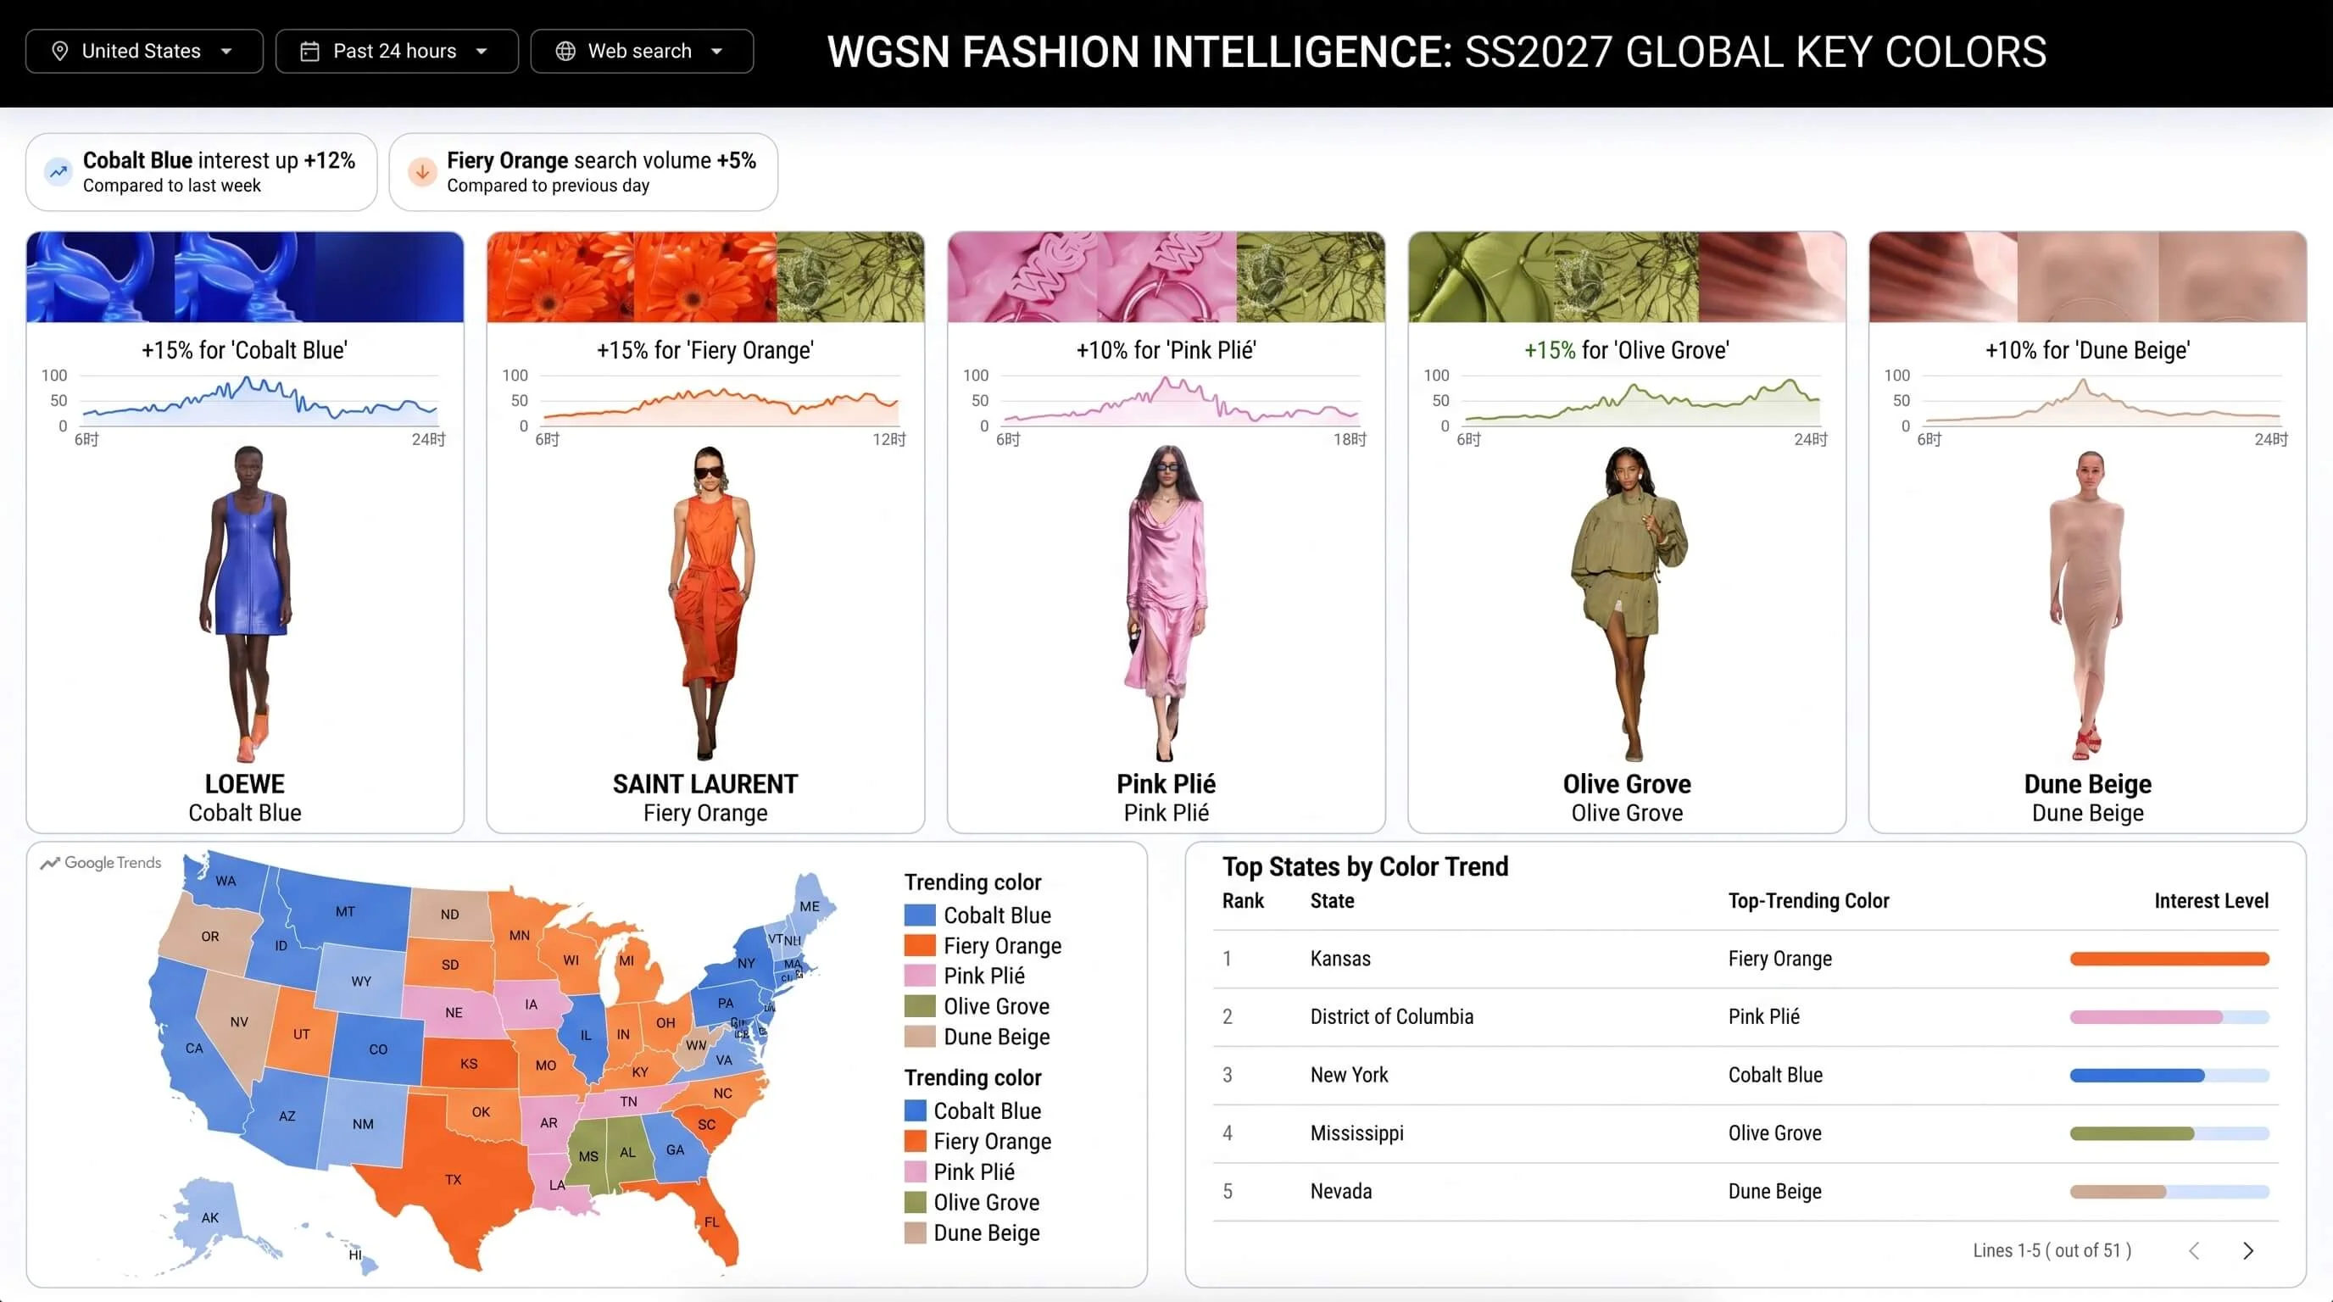Click the Olive Grove runway model photo
Screen dimensions: 2333x1302
click(x=1629, y=602)
